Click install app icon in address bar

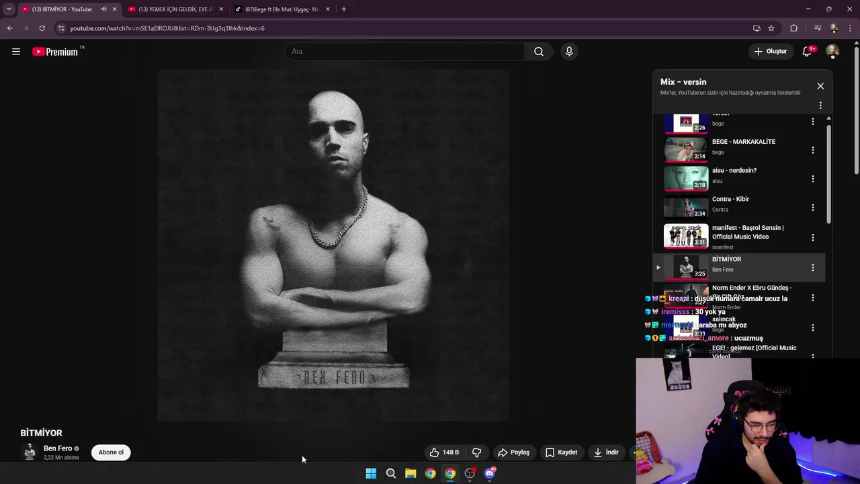(757, 28)
